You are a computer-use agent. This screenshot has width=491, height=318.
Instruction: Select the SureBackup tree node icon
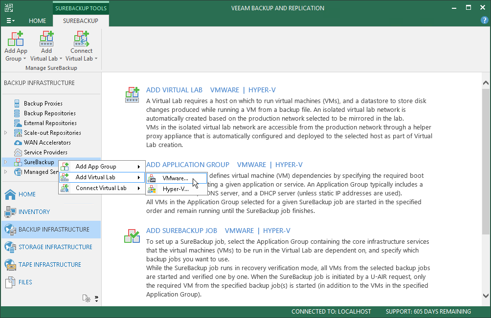[18, 162]
